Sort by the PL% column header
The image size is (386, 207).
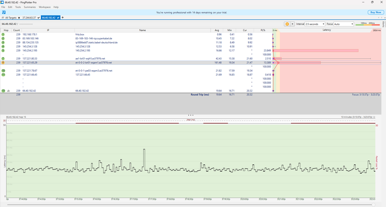pyautogui.click(x=263, y=30)
